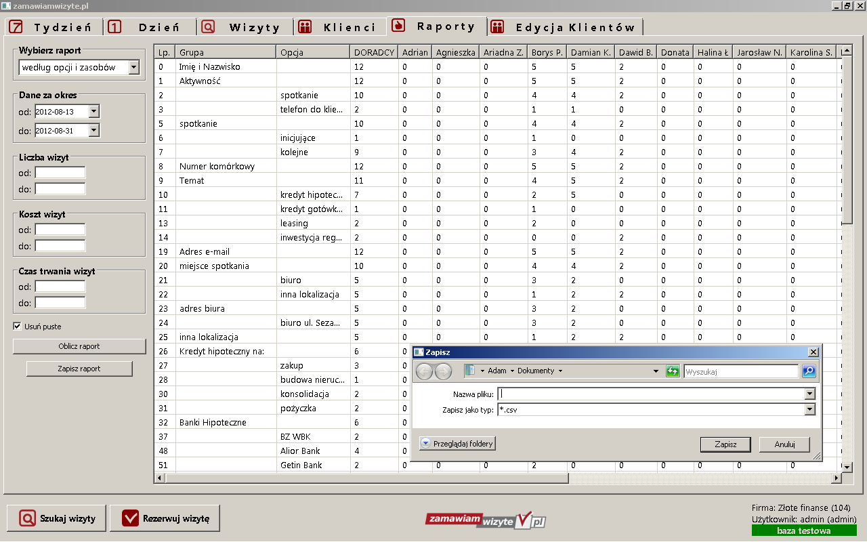The image size is (867, 542).
Task: Cancel the save dialog with Anuluj
Action: coord(784,444)
